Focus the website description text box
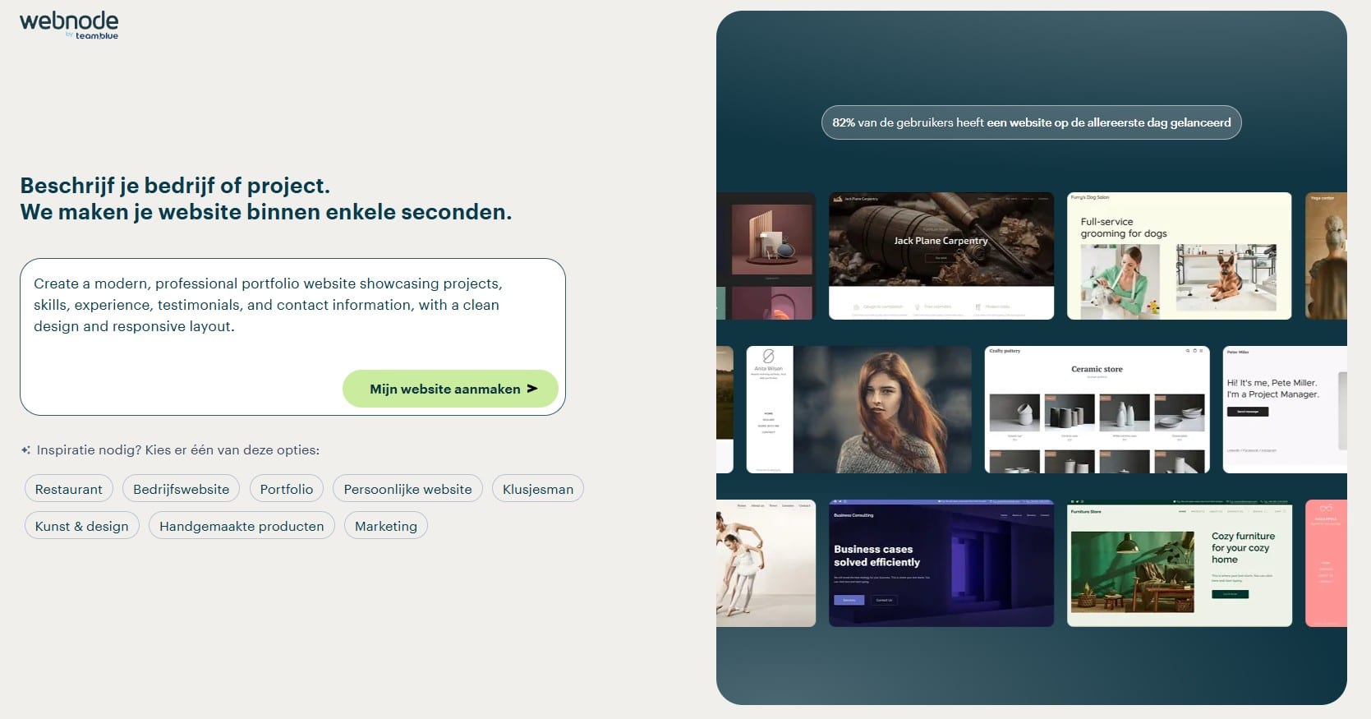 pos(292,337)
